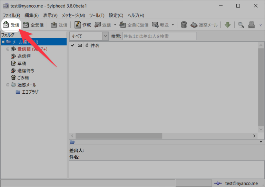Open the すべて filter dropdown
The image size is (265, 187).
point(89,36)
